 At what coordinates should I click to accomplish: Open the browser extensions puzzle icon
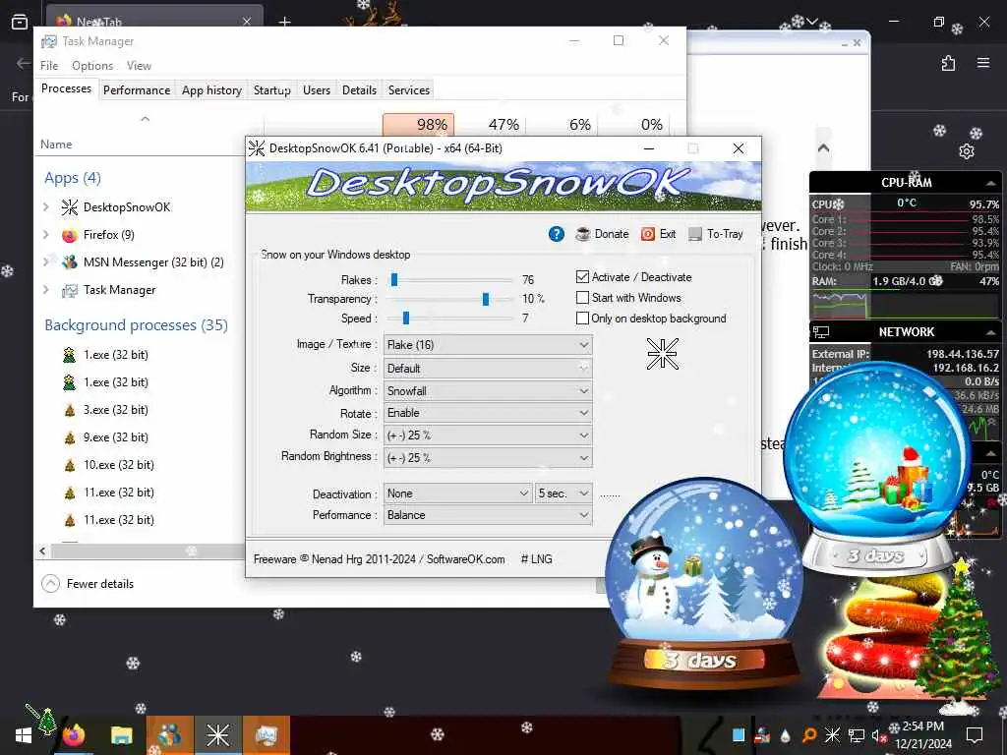click(x=948, y=63)
